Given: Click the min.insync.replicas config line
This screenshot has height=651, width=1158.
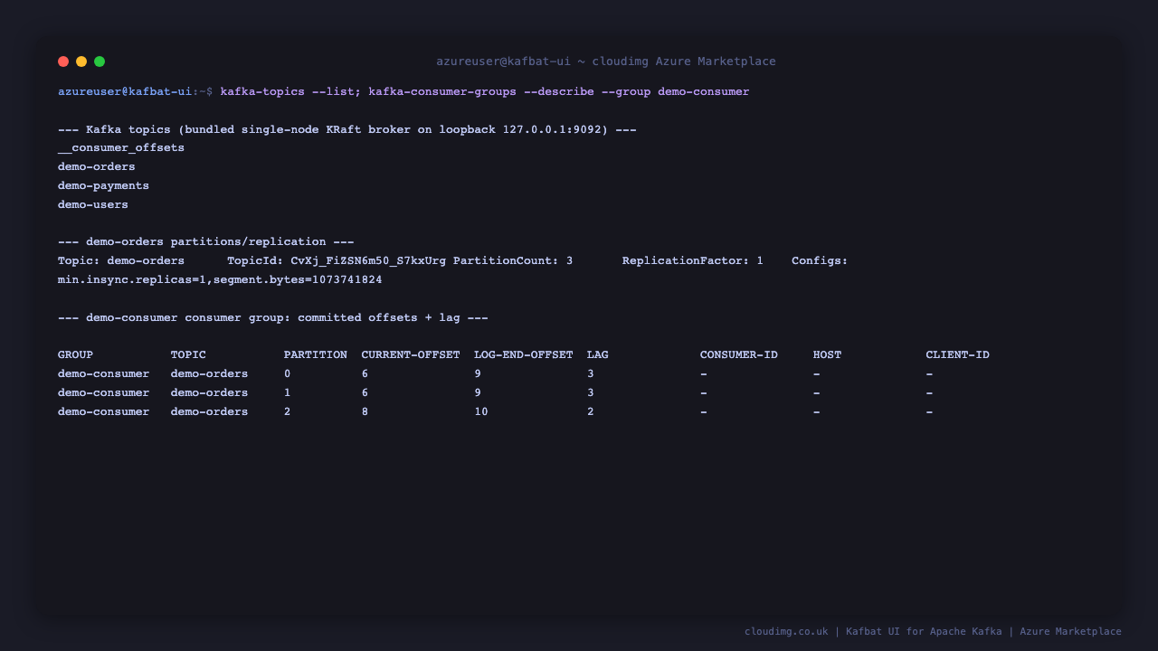Looking at the screenshot, I should (x=220, y=280).
